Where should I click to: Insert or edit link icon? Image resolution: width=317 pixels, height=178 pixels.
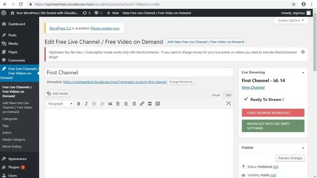[x=142, y=104]
